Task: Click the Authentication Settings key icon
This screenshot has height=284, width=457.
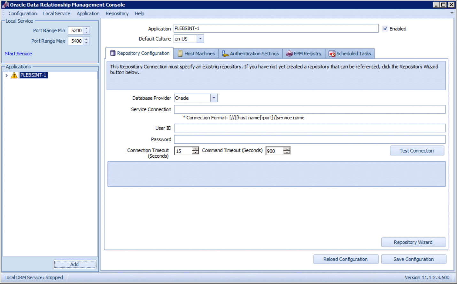Action: coord(225,54)
